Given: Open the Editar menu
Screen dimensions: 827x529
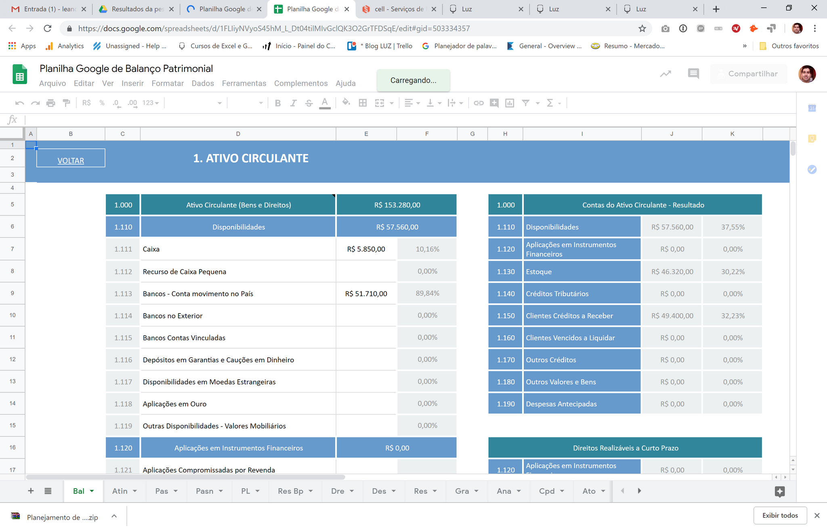Looking at the screenshot, I should [84, 84].
